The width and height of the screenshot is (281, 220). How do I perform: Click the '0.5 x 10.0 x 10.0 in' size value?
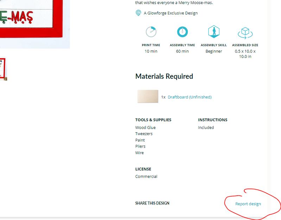245,54
